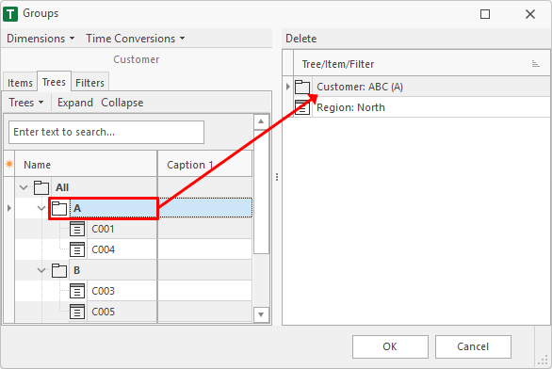The height and width of the screenshot is (369, 552).
Task: Click the scroll up arrow
Action: 261,121
